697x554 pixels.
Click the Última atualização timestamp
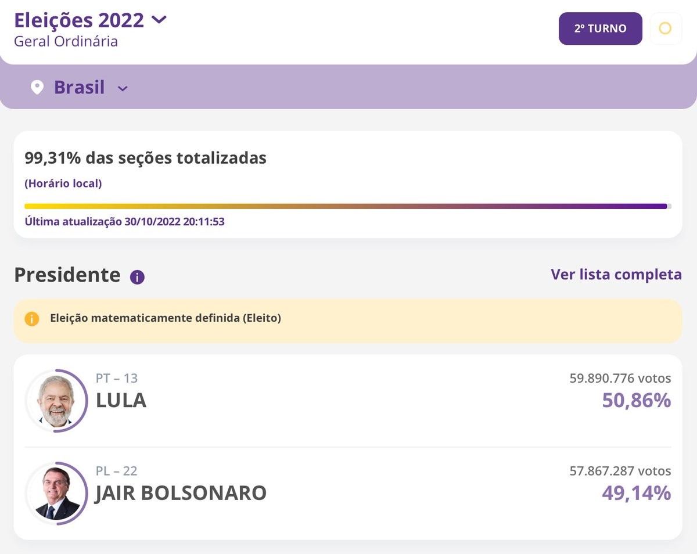click(124, 222)
